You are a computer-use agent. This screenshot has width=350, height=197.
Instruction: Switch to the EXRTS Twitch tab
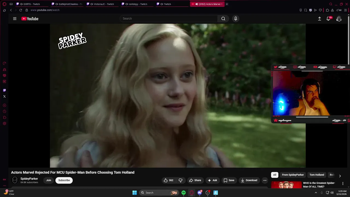(32, 4)
